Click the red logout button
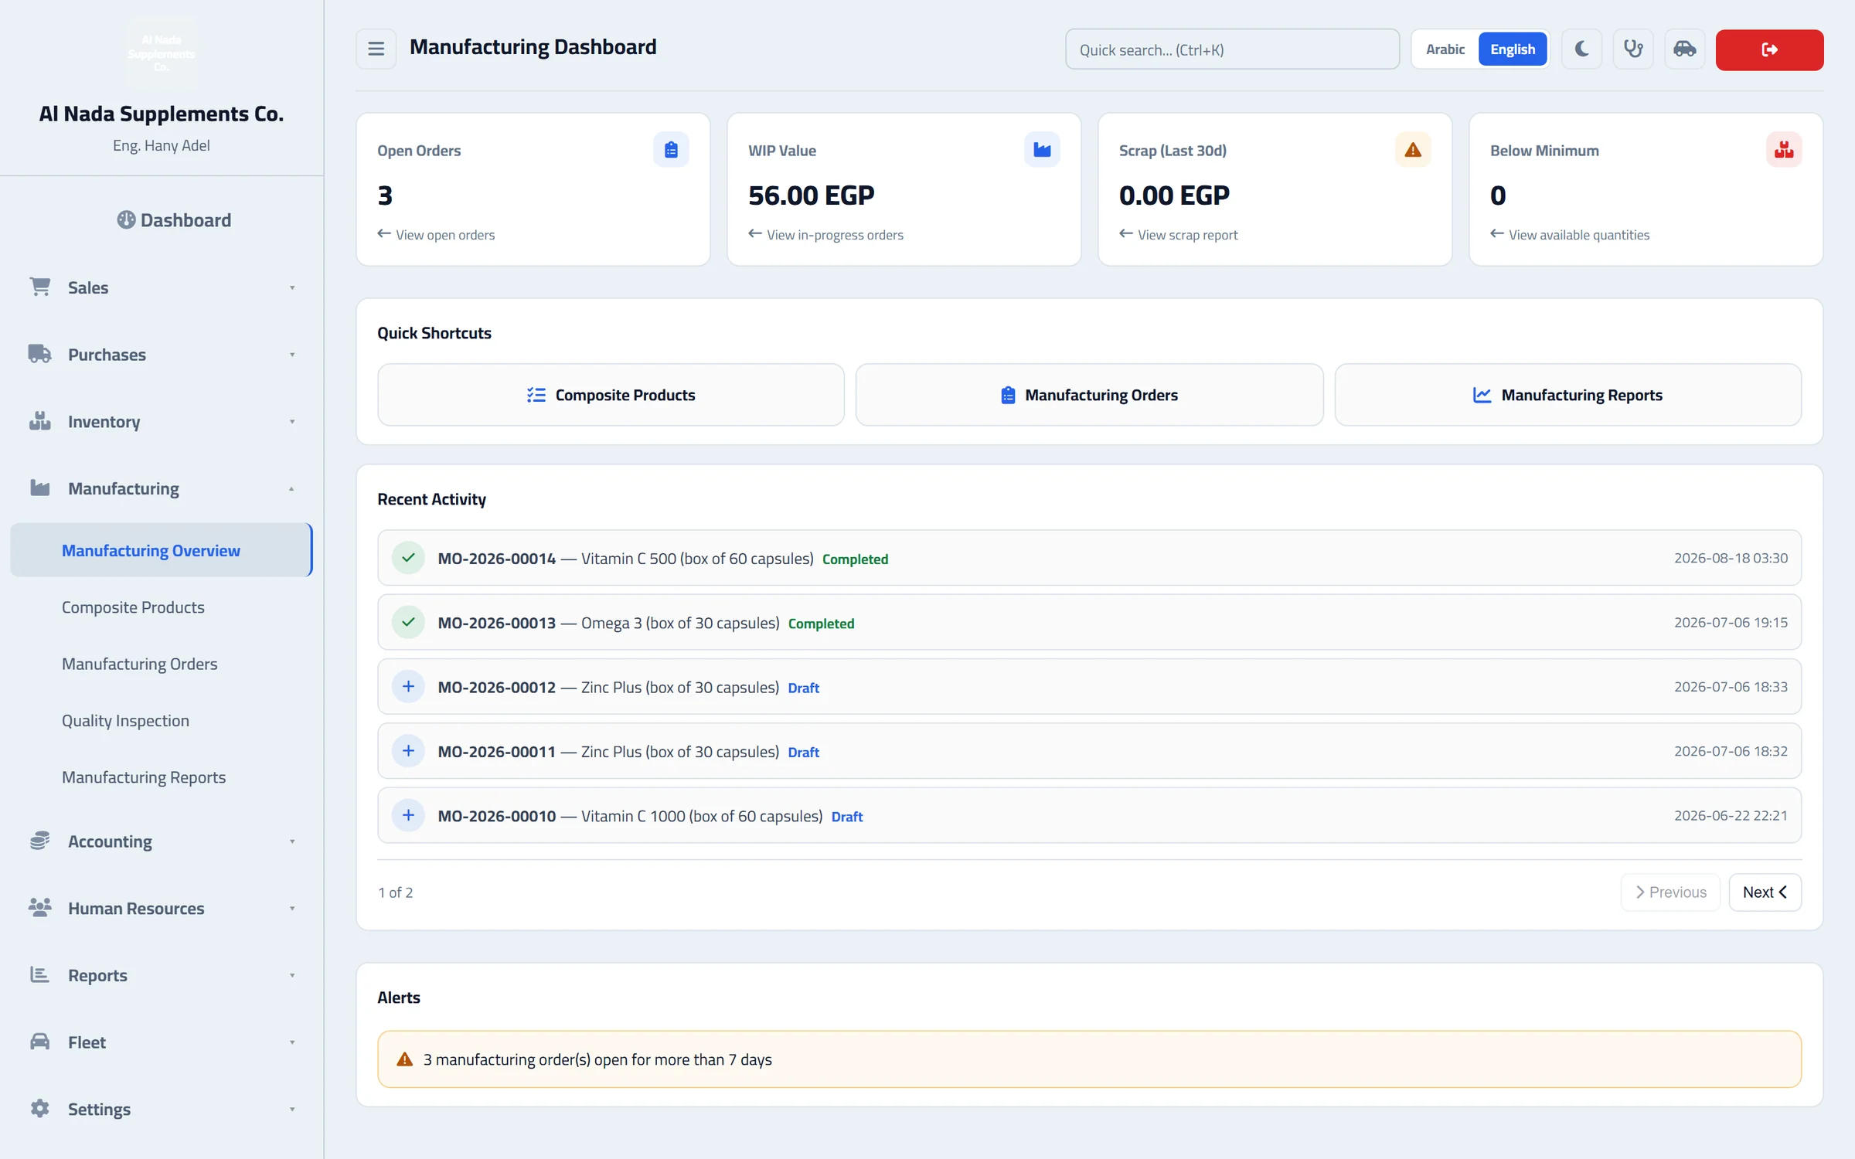 pyautogui.click(x=1769, y=49)
